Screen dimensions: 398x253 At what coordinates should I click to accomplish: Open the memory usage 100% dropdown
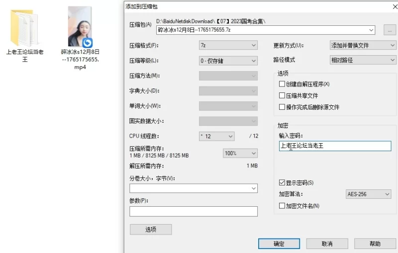(x=240, y=153)
